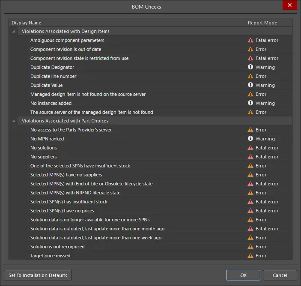Open report mode 'Error' for Duplicate line number
Screen dimensions: 301x286
pyautogui.click(x=261, y=76)
